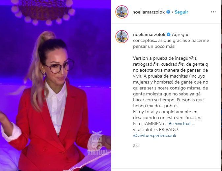Image resolution: width=222 pixels, height=171 pixels.
Task: Click the dot separator before Seguir
Action: pyautogui.click(x=173, y=12)
